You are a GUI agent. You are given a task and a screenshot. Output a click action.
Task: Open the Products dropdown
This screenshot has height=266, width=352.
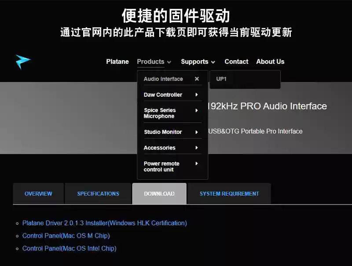[x=150, y=62]
